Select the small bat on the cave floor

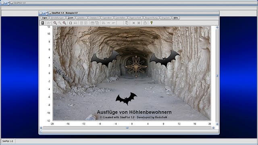[x=126, y=99]
